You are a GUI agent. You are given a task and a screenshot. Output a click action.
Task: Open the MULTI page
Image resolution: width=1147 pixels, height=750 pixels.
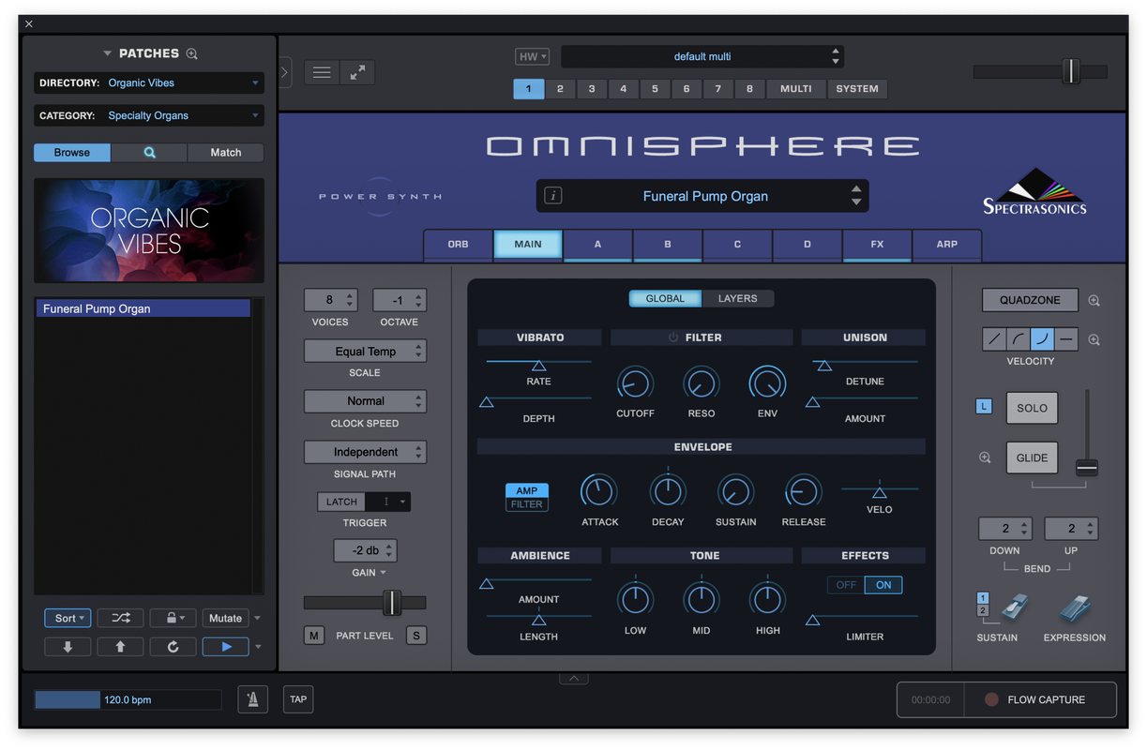pyautogui.click(x=796, y=89)
